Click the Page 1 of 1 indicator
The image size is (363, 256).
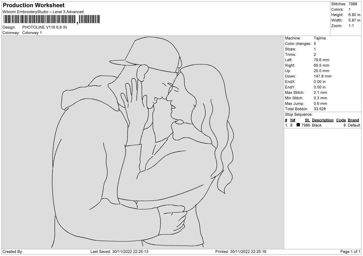coord(350,252)
